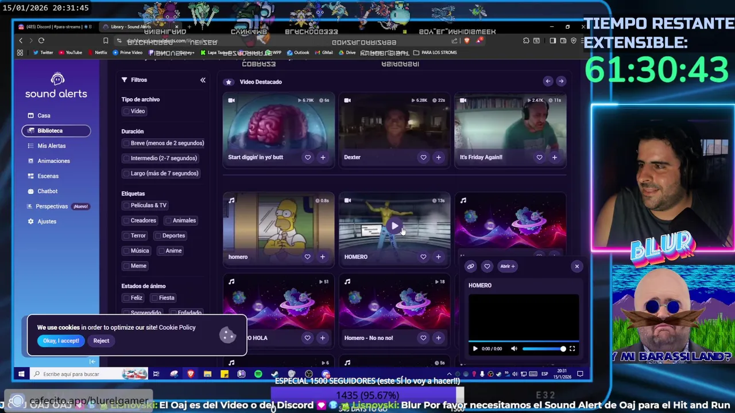Check Breve (menos de 2 segundos)
The height and width of the screenshot is (413, 735).
coord(126,143)
